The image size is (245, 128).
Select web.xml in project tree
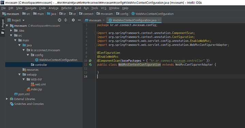click(x=38, y=84)
